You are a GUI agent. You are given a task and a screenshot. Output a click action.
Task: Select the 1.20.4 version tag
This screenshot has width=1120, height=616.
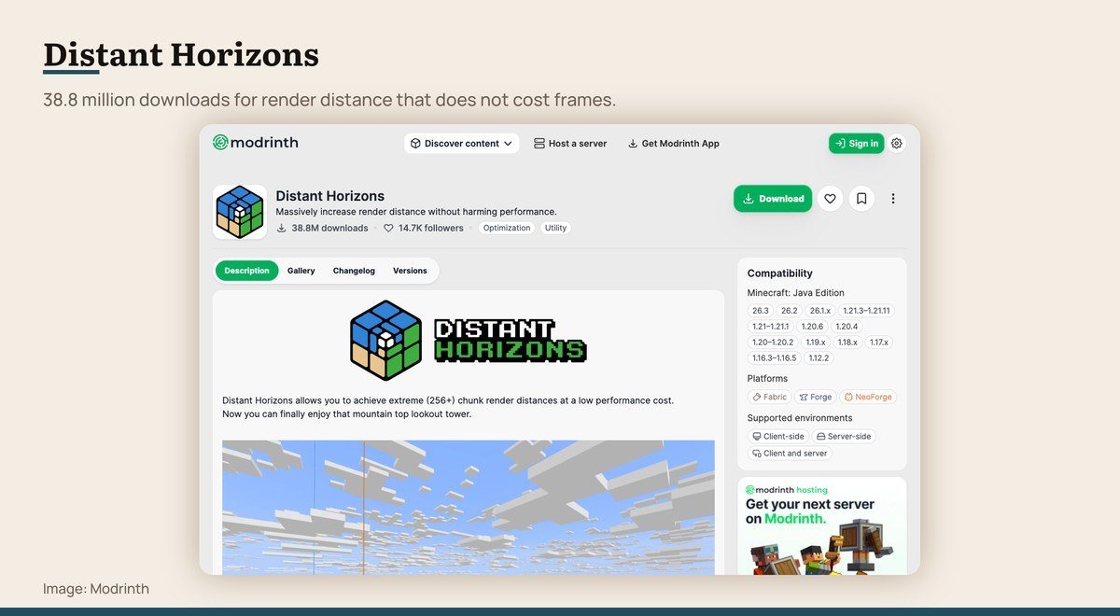[847, 327]
